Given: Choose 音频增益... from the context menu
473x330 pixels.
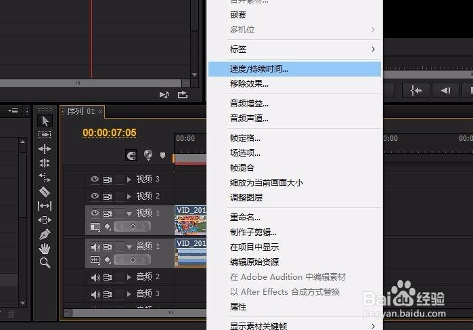Looking at the screenshot, I should pyautogui.click(x=294, y=104).
